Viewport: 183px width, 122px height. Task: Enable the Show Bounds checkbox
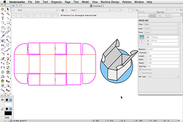140,73
